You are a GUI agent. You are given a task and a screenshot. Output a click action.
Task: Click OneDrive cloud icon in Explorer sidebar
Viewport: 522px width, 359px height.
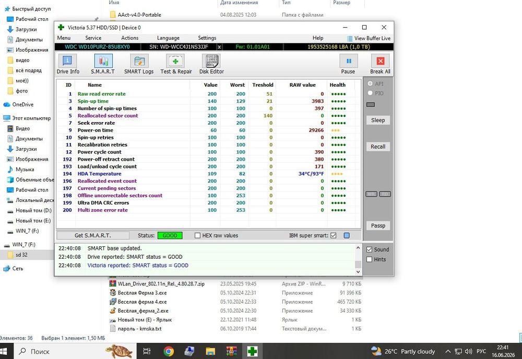pos(7,104)
